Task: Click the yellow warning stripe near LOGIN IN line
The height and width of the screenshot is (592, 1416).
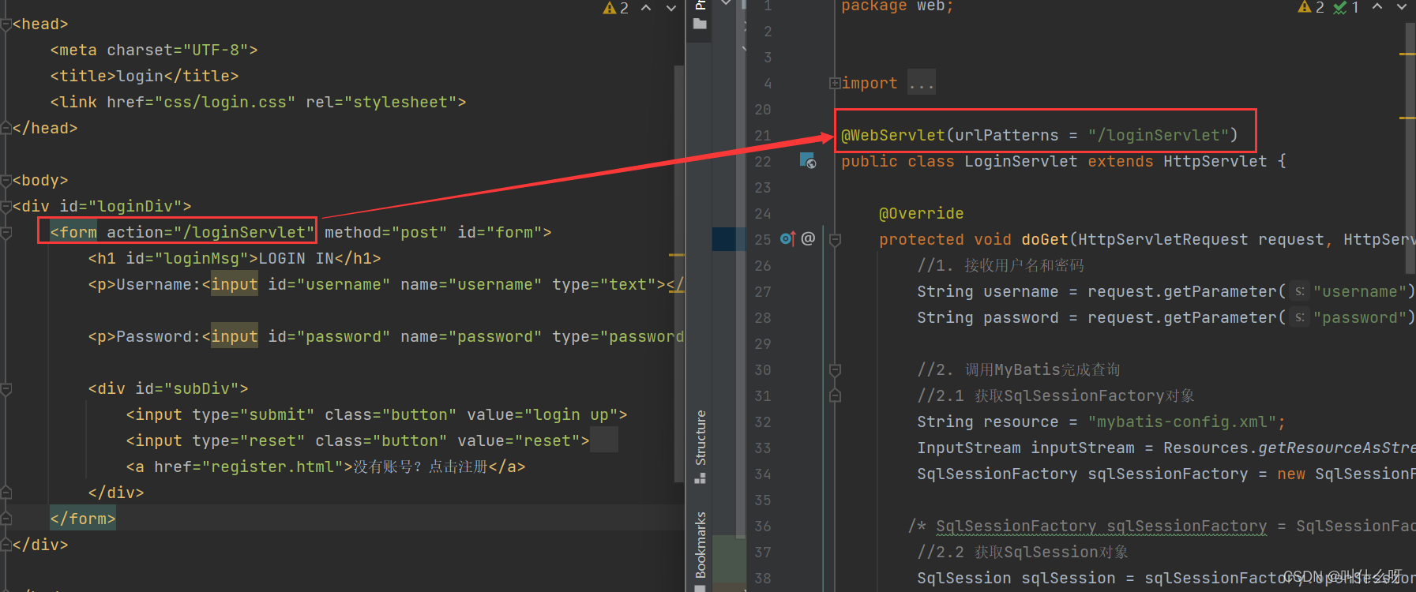Action: (x=676, y=256)
